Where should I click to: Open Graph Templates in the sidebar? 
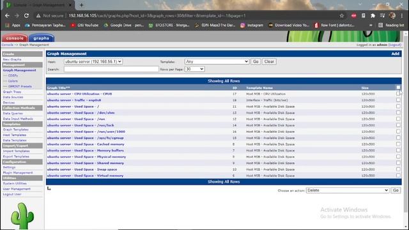click(15, 130)
